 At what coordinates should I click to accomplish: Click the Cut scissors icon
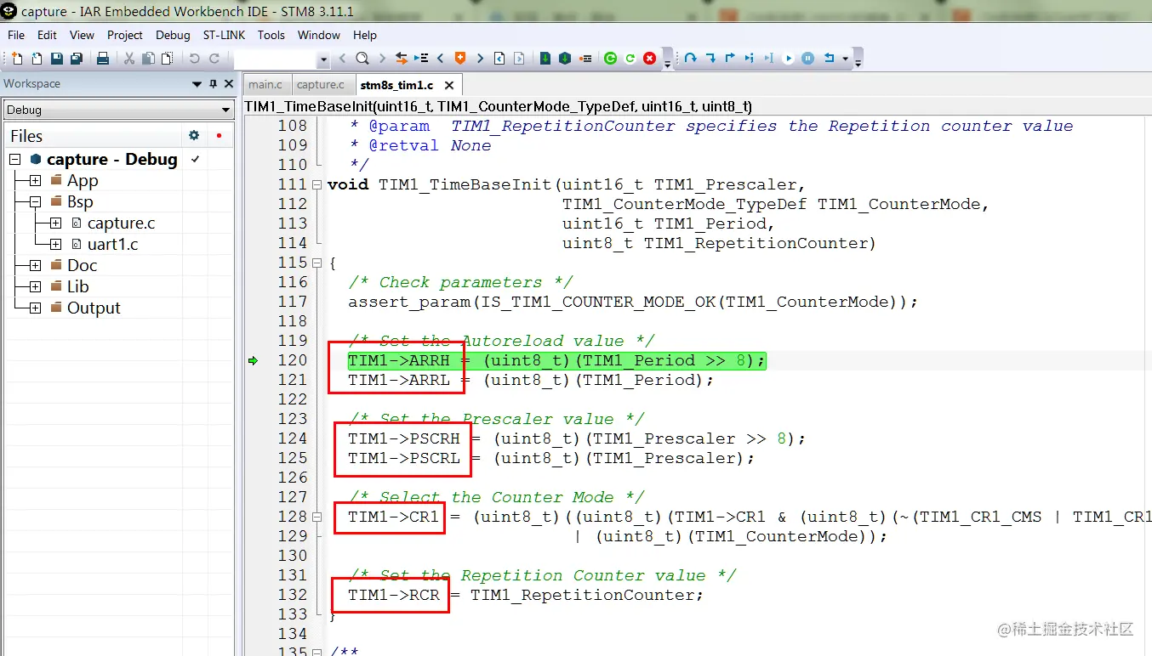tap(128, 59)
